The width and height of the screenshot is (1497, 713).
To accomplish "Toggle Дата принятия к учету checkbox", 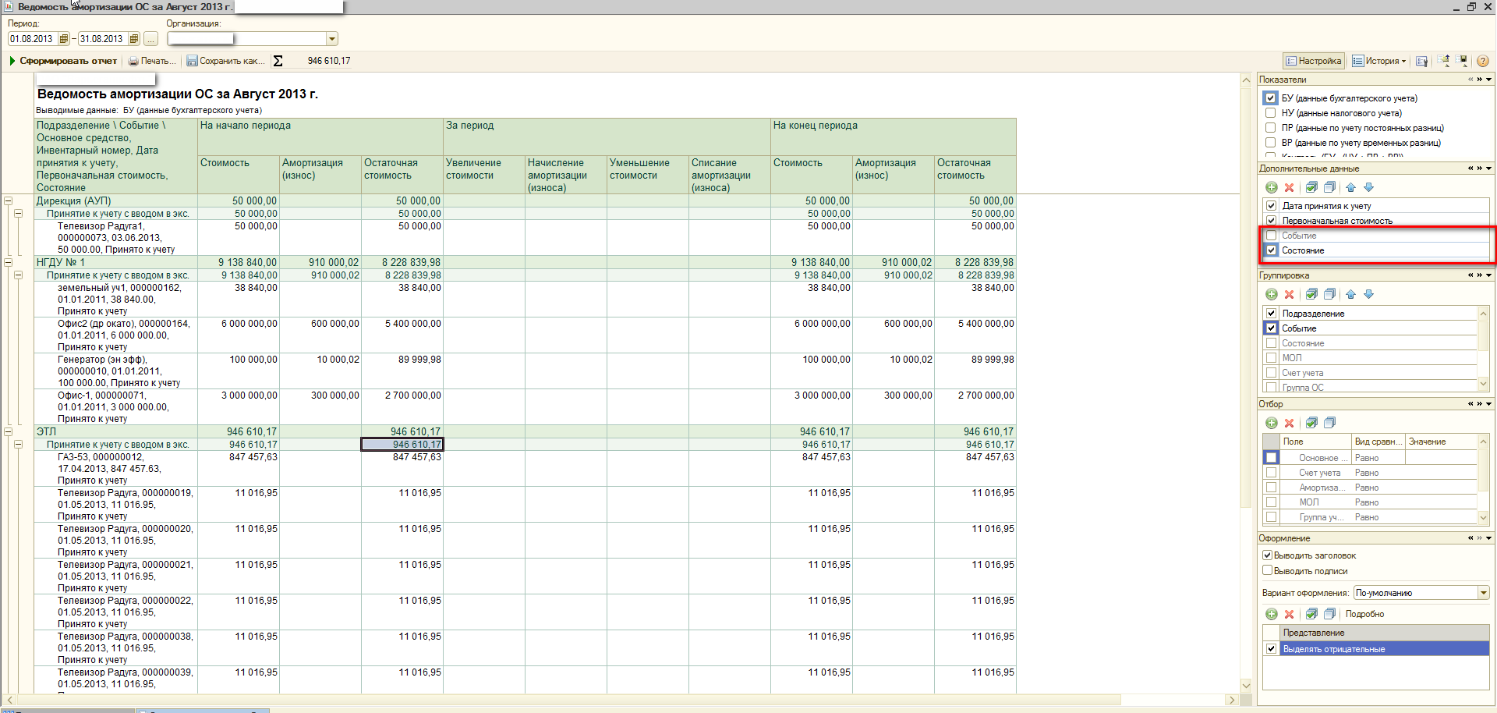I will coord(1271,206).
